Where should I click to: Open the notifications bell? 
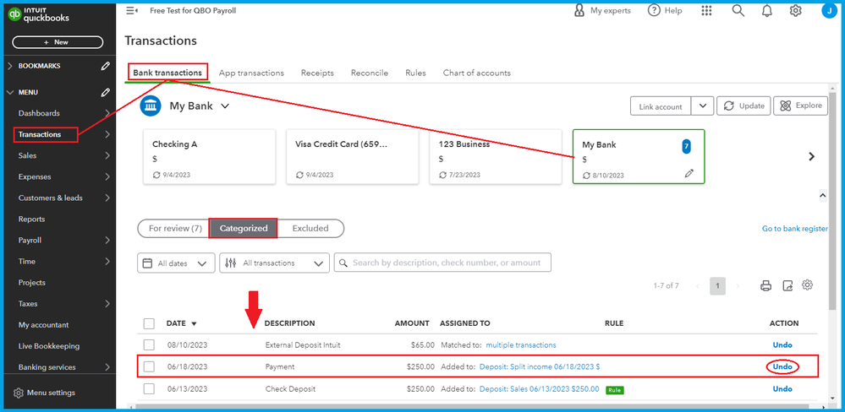point(767,11)
